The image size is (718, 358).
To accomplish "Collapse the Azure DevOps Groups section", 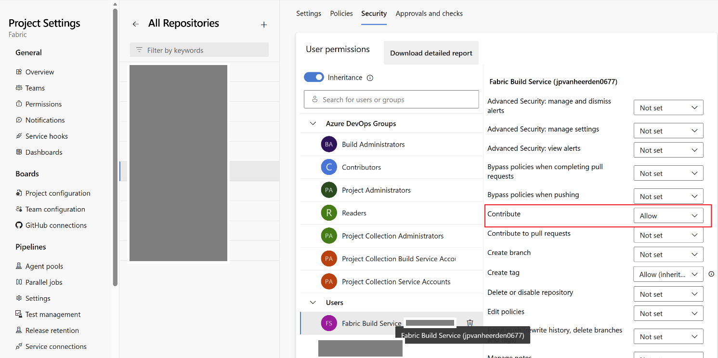I will [313, 124].
